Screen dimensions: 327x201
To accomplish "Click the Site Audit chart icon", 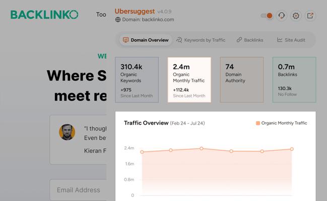I will pos(280,40).
